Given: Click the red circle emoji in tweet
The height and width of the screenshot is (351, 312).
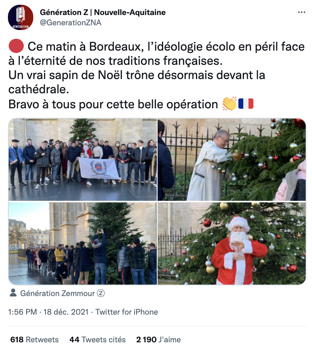Looking at the screenshot, I should tap(16, 46).
